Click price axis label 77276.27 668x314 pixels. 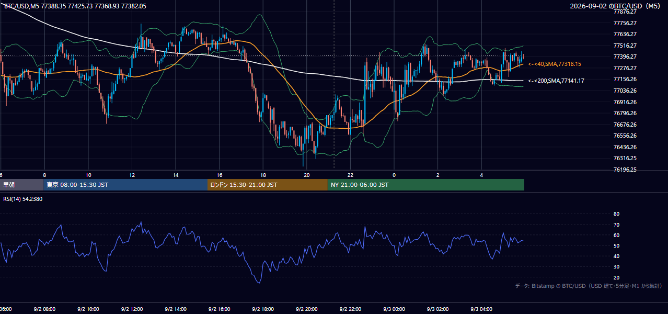coord(625,68)
